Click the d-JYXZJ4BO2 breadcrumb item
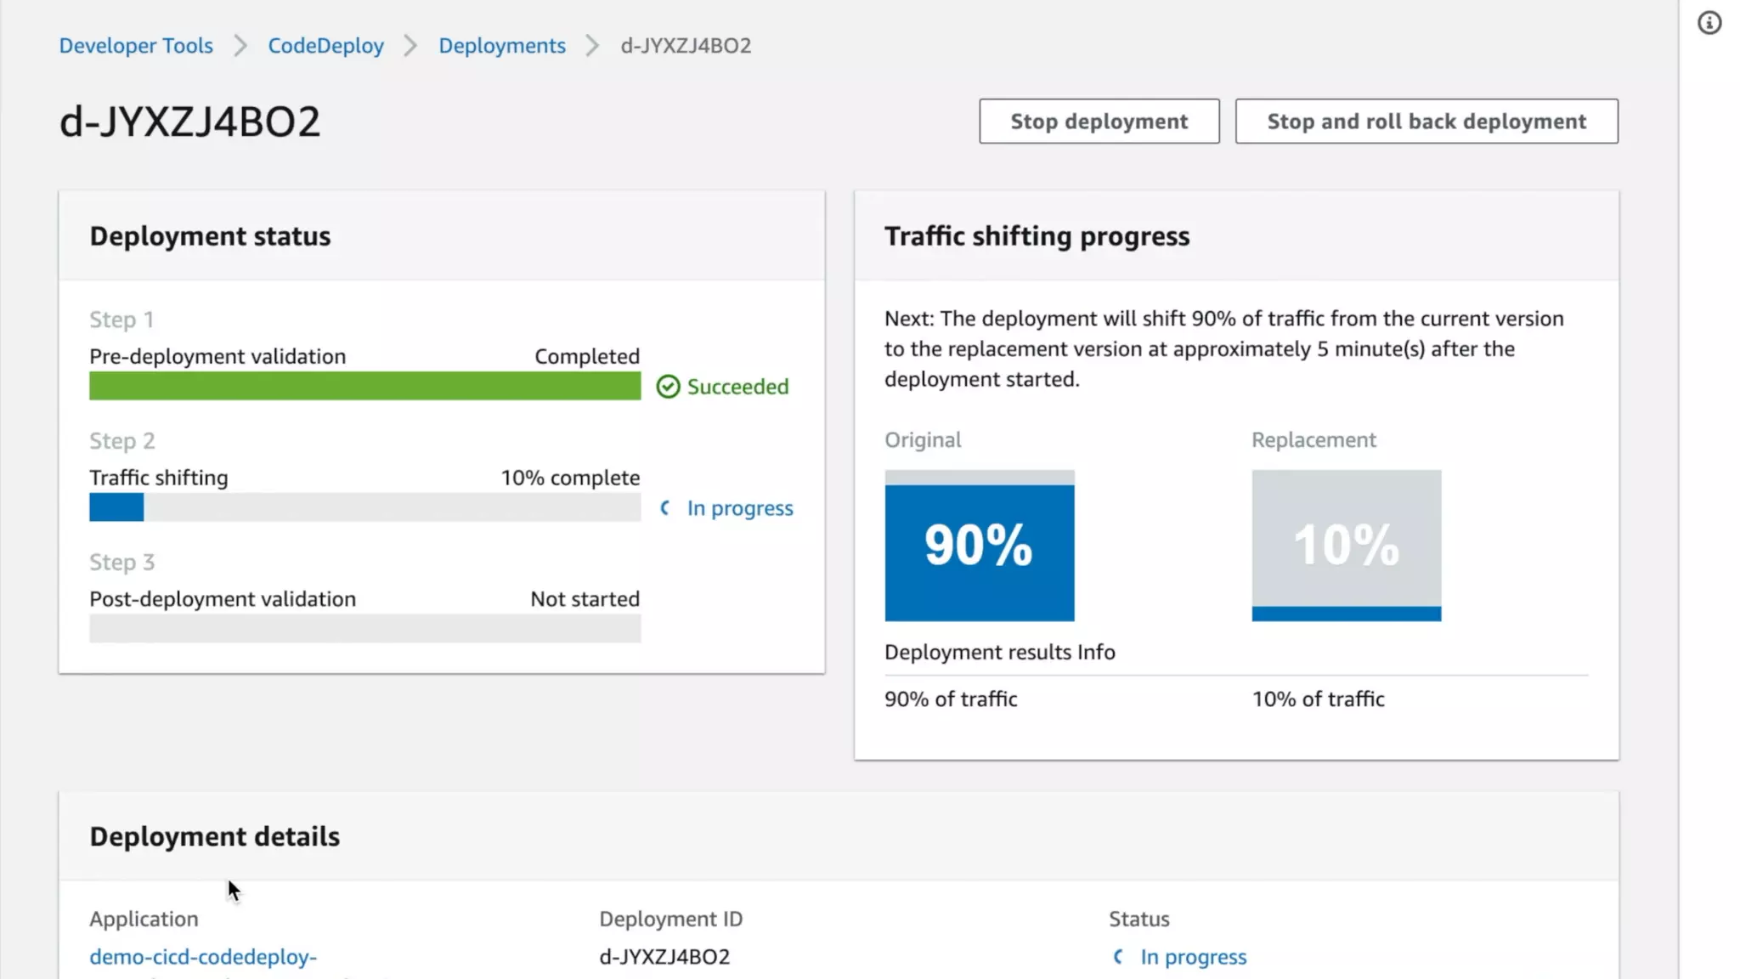The image size is (1740, 979). [x=686, y=46]
